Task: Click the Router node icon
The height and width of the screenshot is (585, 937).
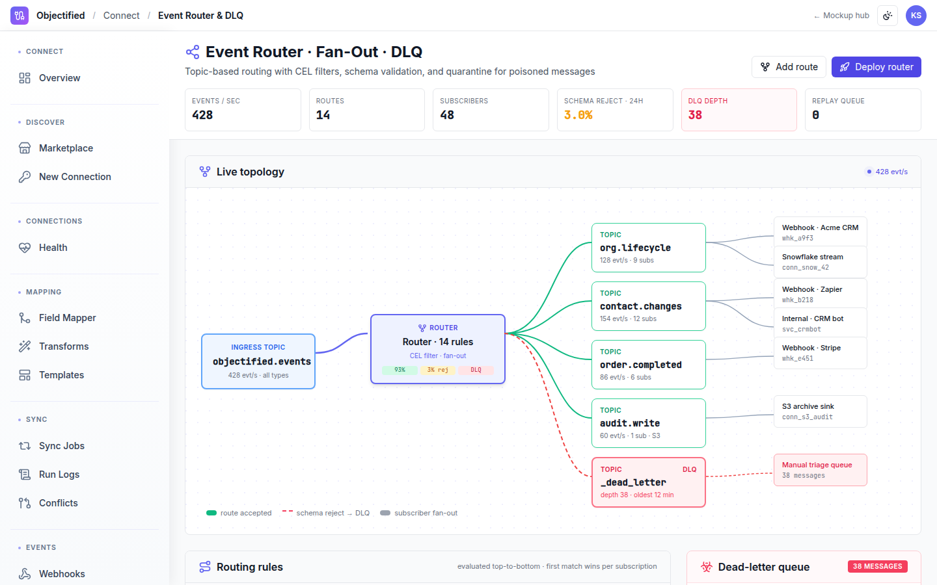Action: click(422, 328)
